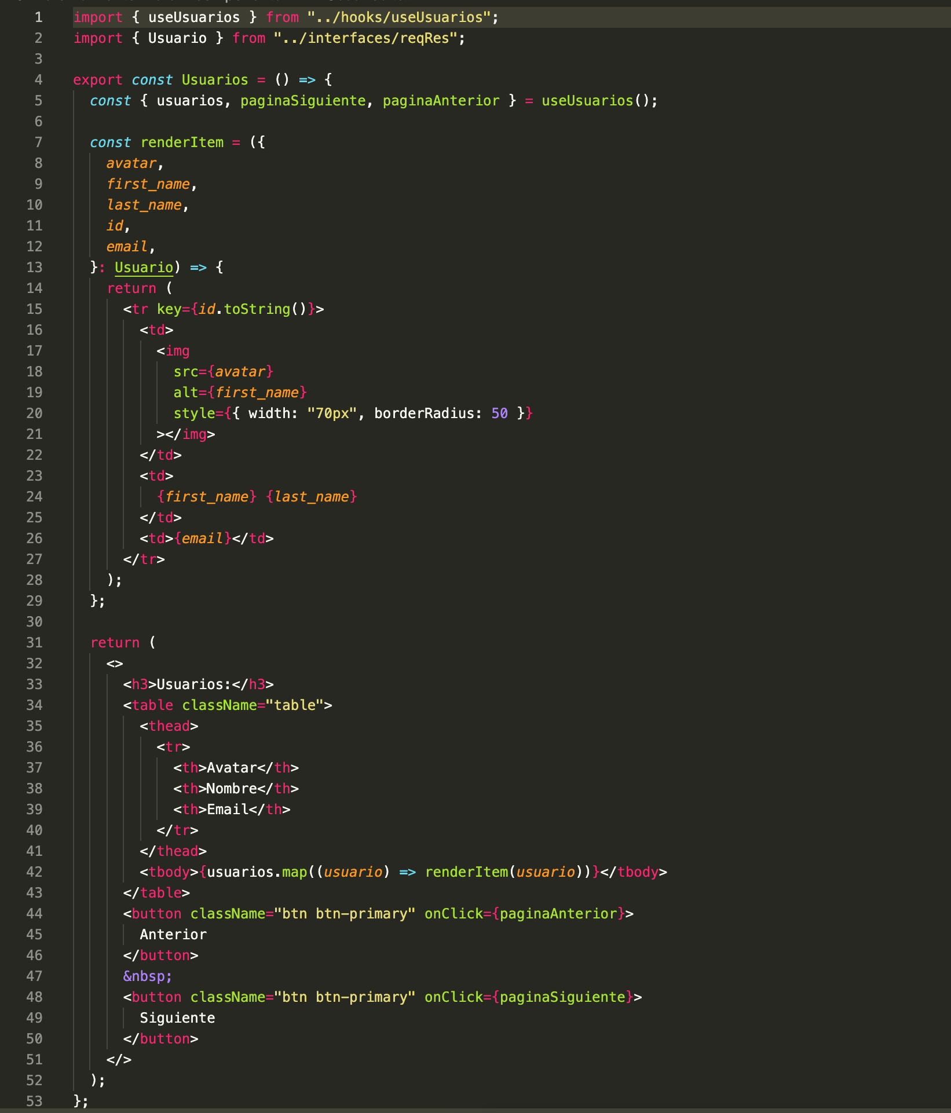Click the closing img tag on line 21
The height and width of the screenshot is (1113, 951).
(190, 434)
